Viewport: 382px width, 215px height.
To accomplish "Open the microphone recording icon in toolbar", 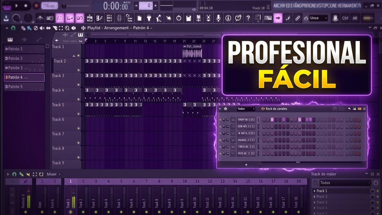I will (x=218, y=18).
